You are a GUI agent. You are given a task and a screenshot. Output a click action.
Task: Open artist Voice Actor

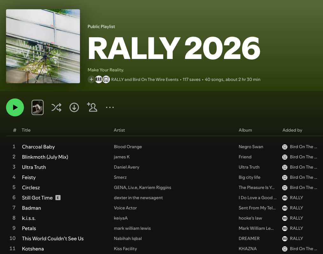click(x=125, y=208)
